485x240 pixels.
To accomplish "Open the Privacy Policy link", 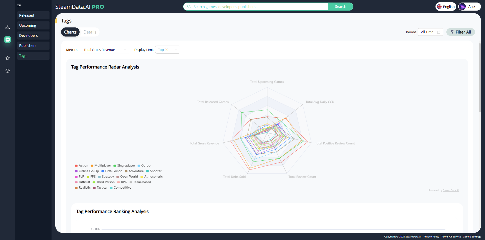I will tap(431, 237).
